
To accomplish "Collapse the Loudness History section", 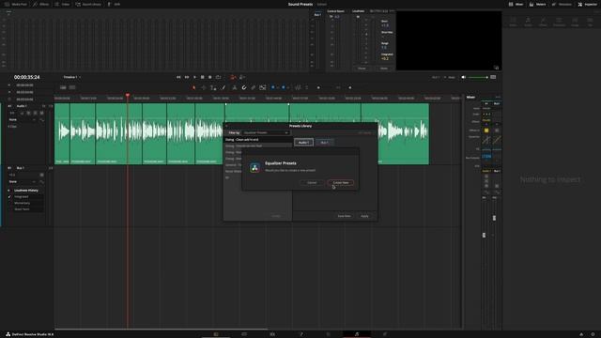I will pos(8,191).
